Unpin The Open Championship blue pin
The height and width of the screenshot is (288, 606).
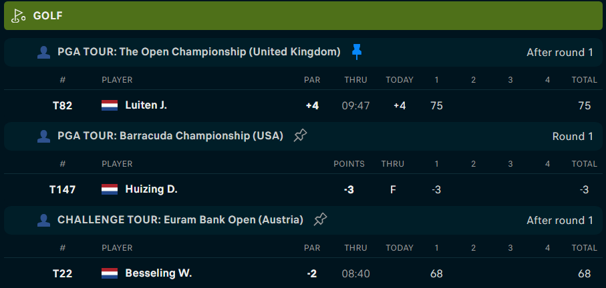point(357,51)
